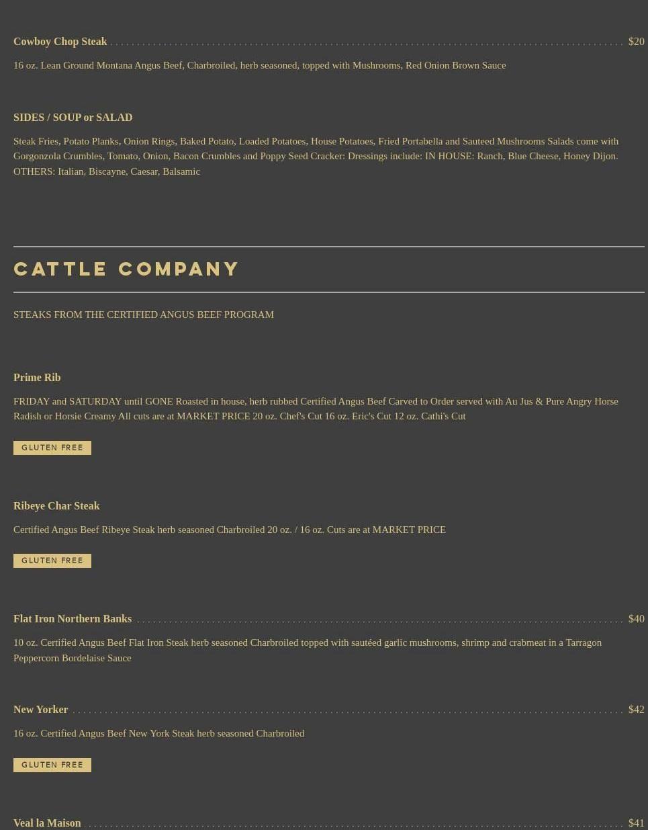648x830 pixels.
Task: Click the sides and salad dressings description
Action: (316, 156)
